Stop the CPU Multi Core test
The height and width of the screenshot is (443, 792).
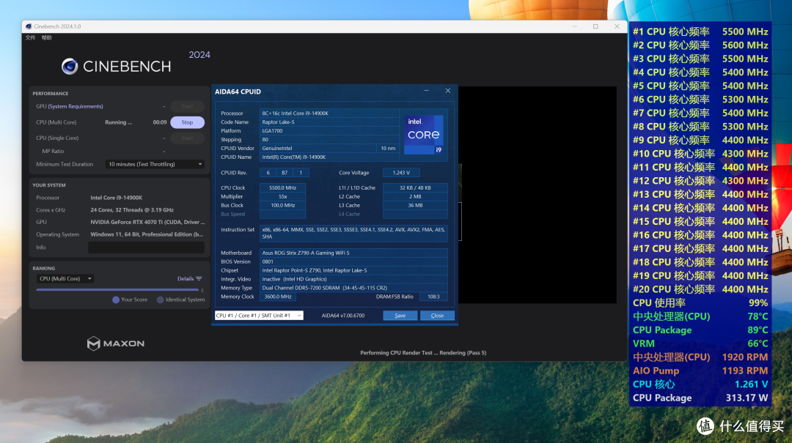[187, 122]
